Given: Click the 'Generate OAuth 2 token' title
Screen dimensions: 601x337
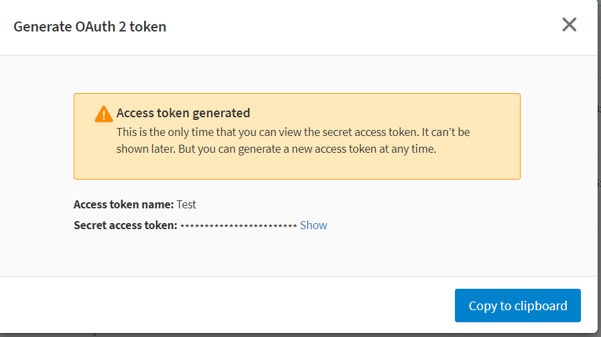Looking at the screenshot, I should click(x=90, y=26).
